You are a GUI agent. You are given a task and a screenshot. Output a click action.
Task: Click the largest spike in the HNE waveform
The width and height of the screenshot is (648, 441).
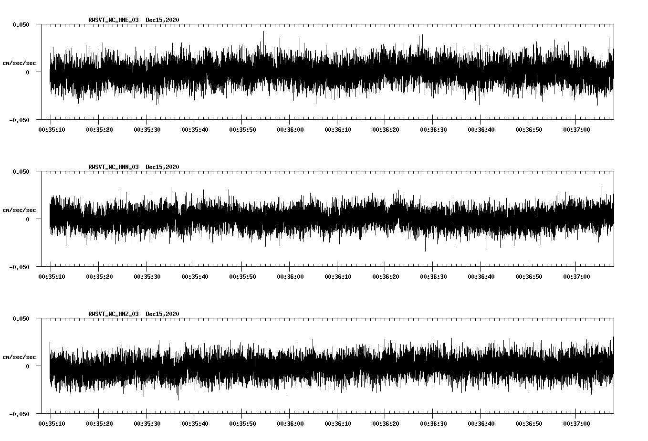[x=264, y=32]
